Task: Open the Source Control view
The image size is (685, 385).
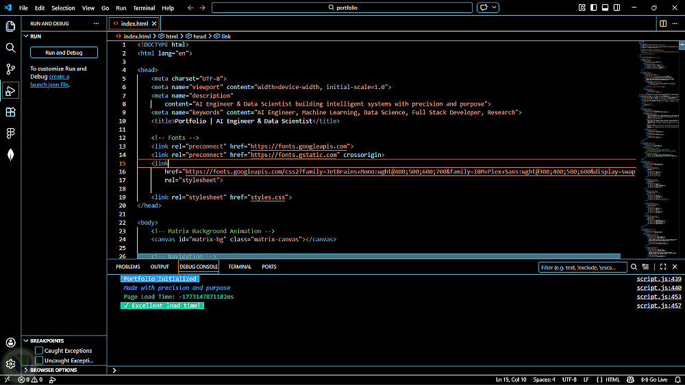Action: click(10, 69)
